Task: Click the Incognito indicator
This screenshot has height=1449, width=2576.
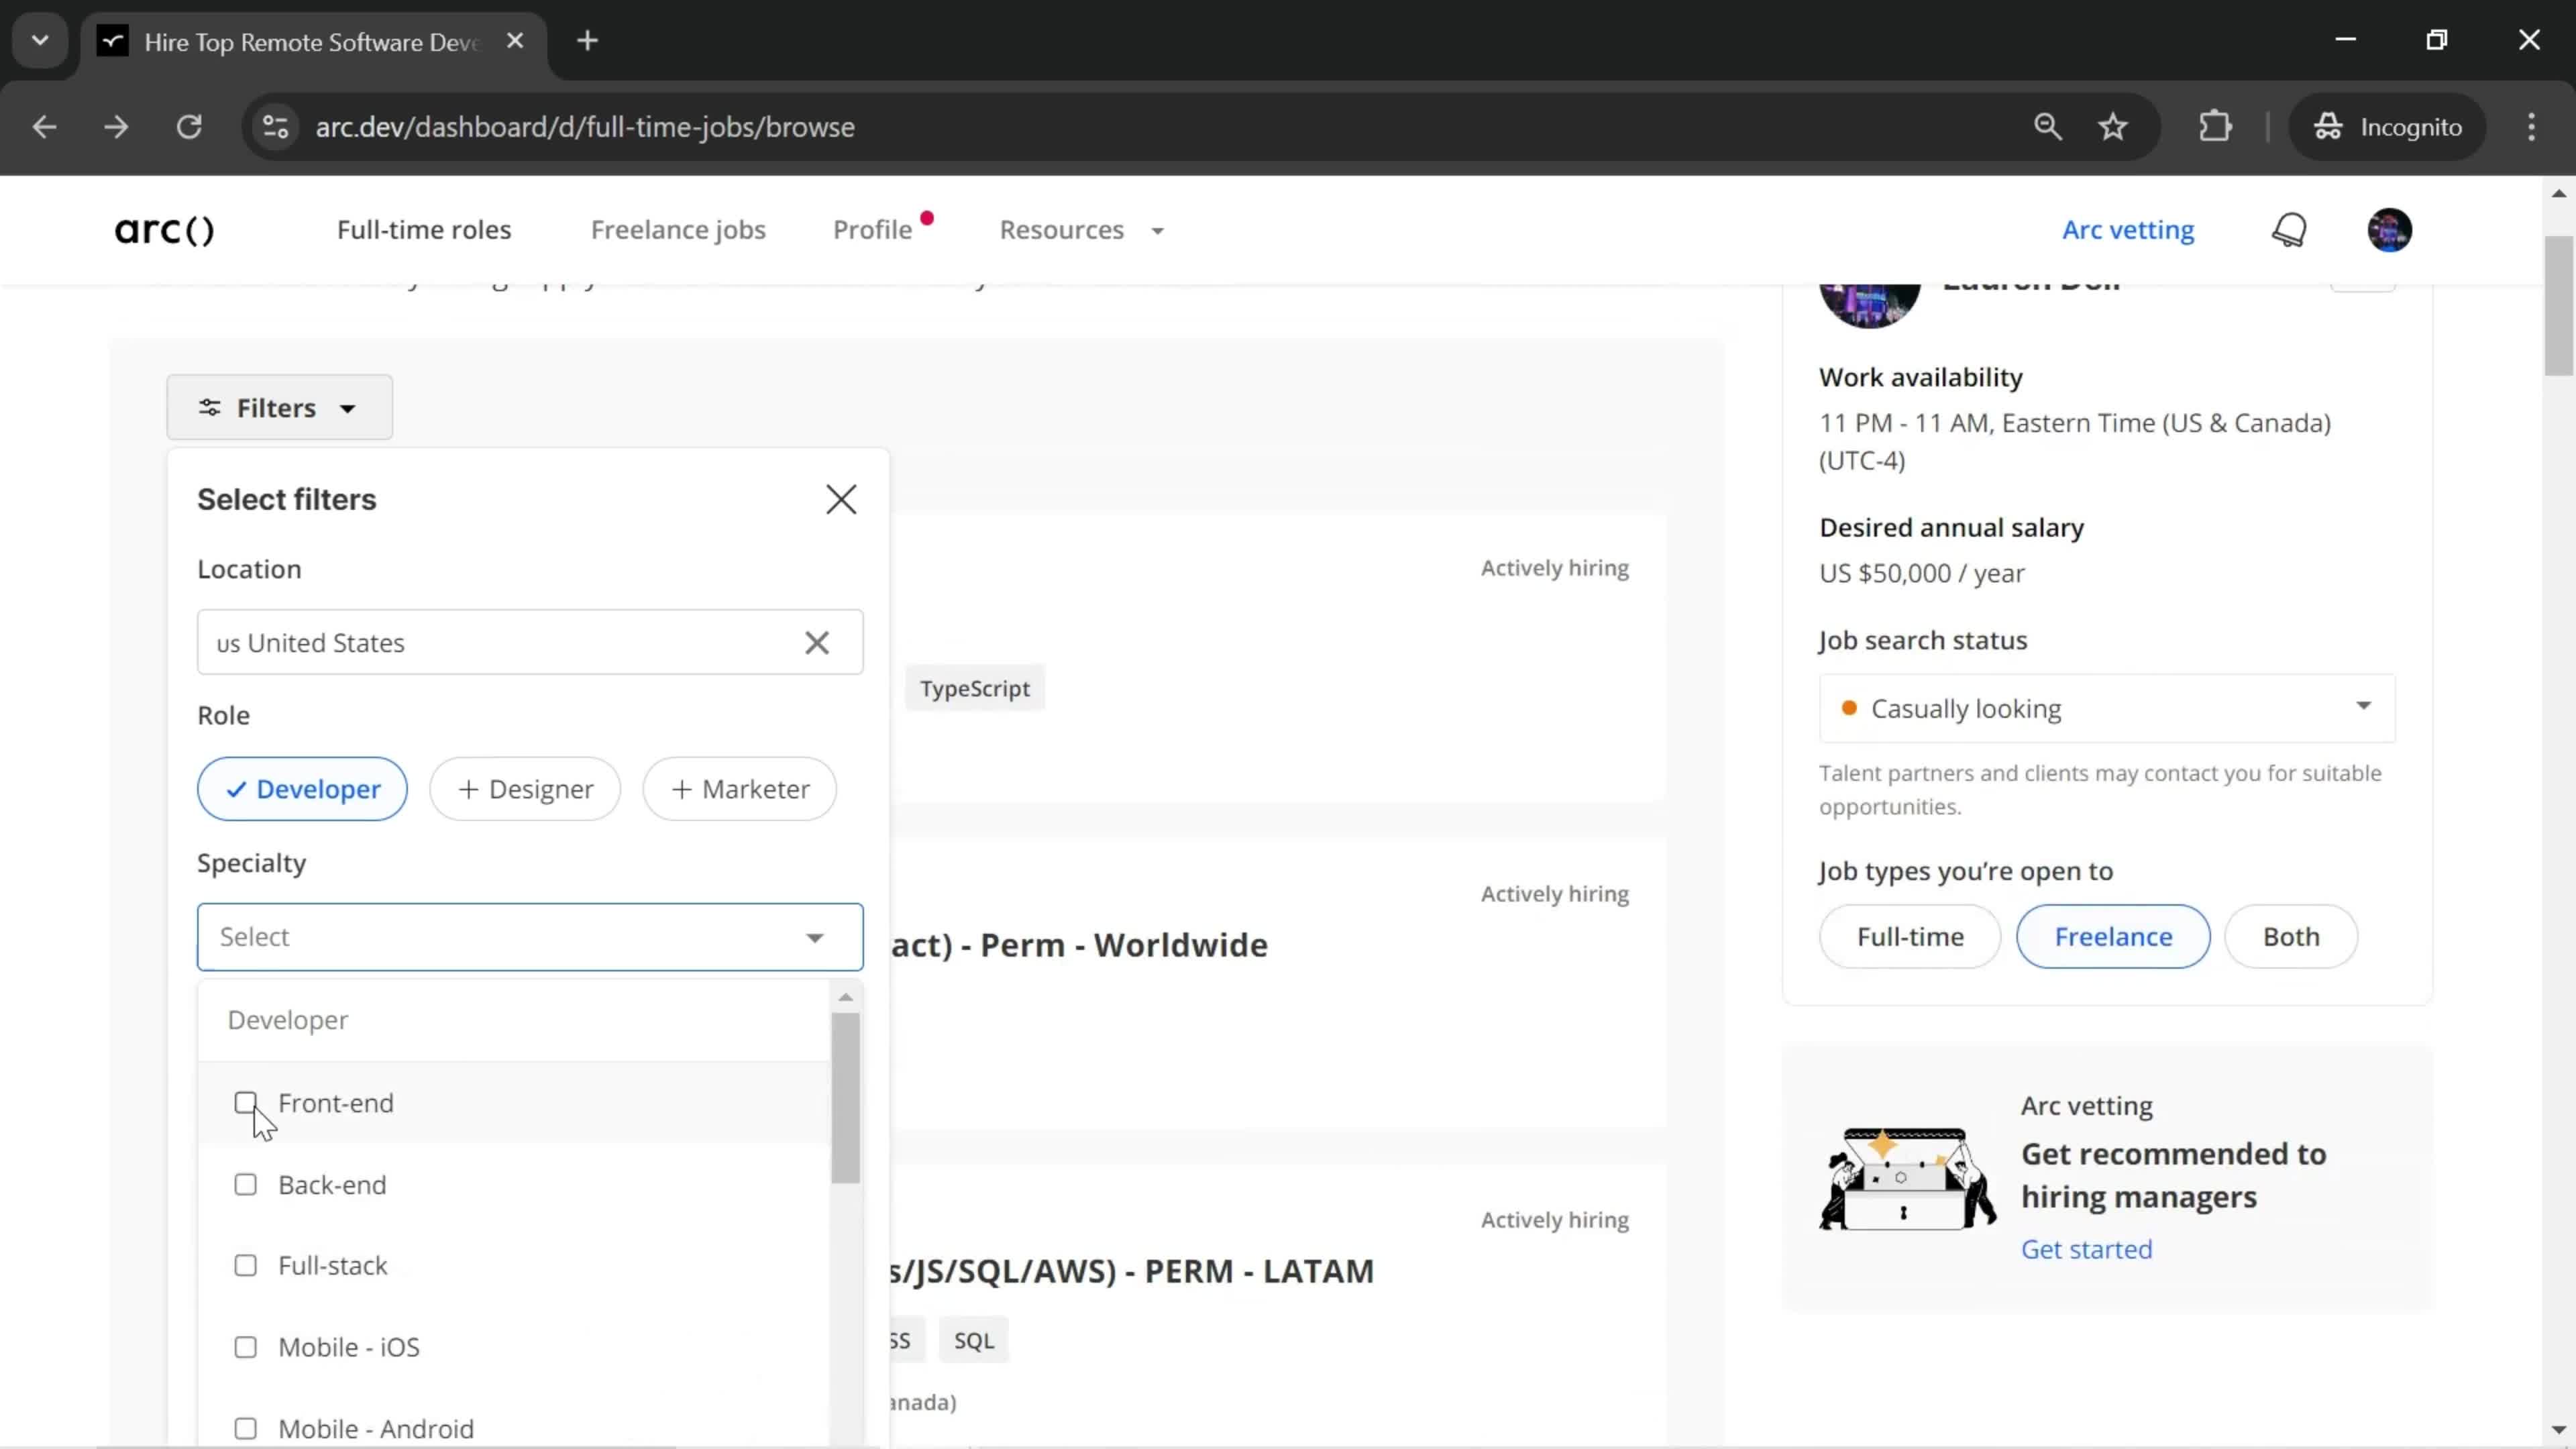Action: coord(2387,127)
